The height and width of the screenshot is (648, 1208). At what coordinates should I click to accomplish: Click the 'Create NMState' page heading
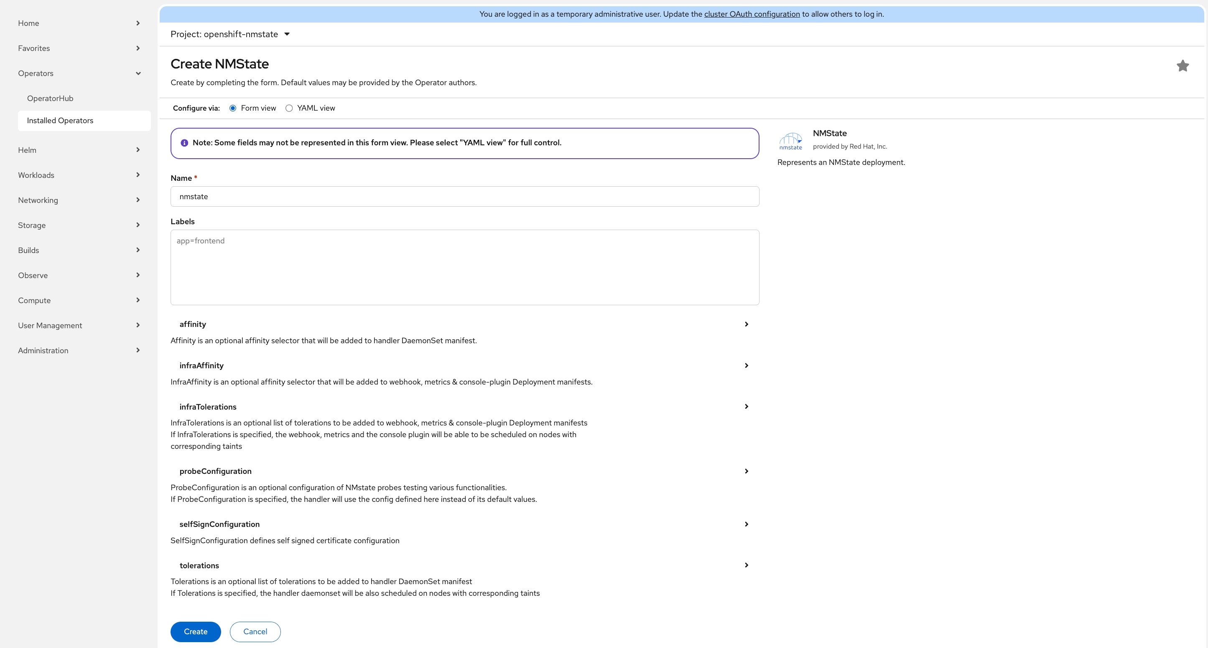point(219,64)
